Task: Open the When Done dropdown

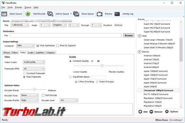Action: [x=176, y=120]
